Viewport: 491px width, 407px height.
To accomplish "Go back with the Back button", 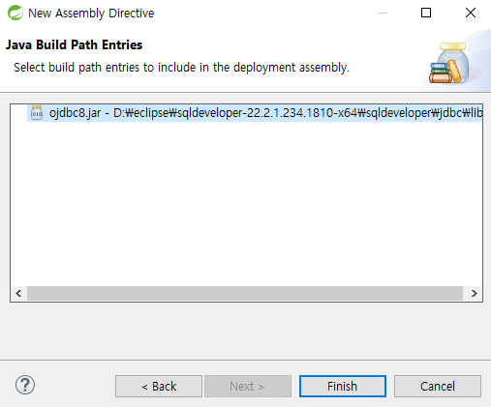I will [159, 386].
